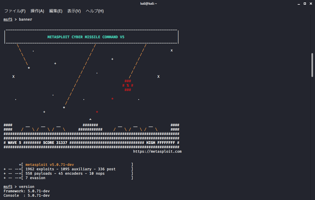The height and width of the screenshot is (200, 315).
Task: Maximize the kali terminal window
Action: (305, 4)
